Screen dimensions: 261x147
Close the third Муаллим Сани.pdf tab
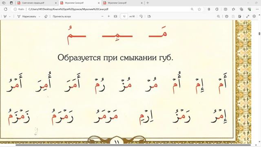142,3
